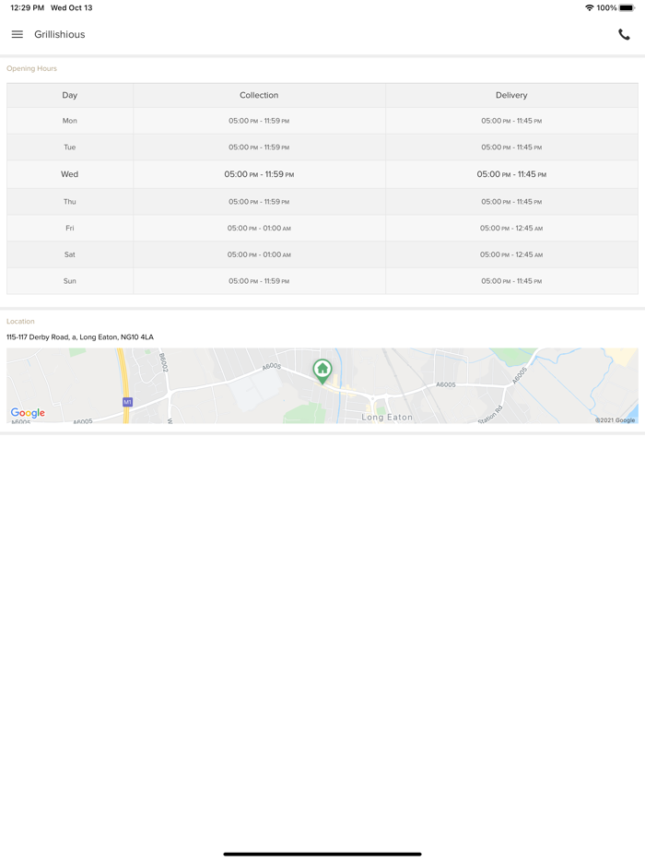Image resolution: width=645 pixels, height=861 pixels.
Task: Tap Sunday's delivery hours cell
Action: (511, 281)
